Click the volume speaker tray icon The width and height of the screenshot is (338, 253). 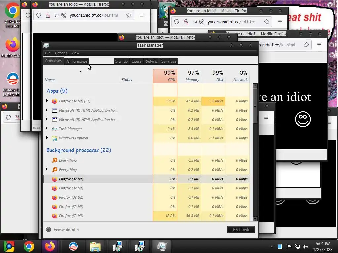click(x=305, y=247)
